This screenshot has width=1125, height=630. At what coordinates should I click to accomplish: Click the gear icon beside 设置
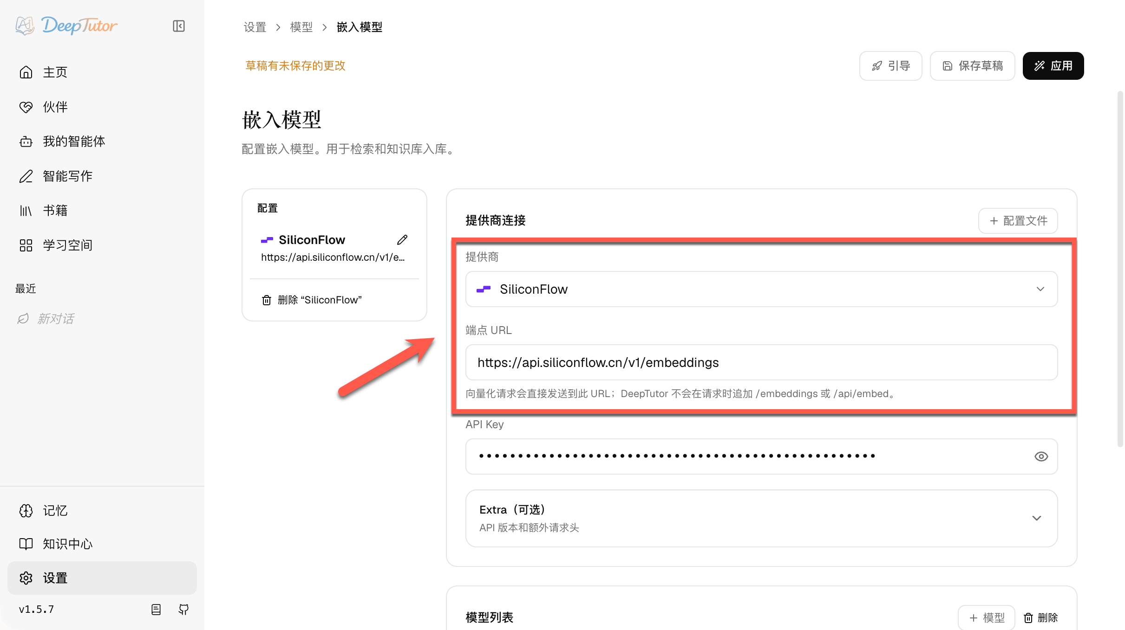pos(26,578)
